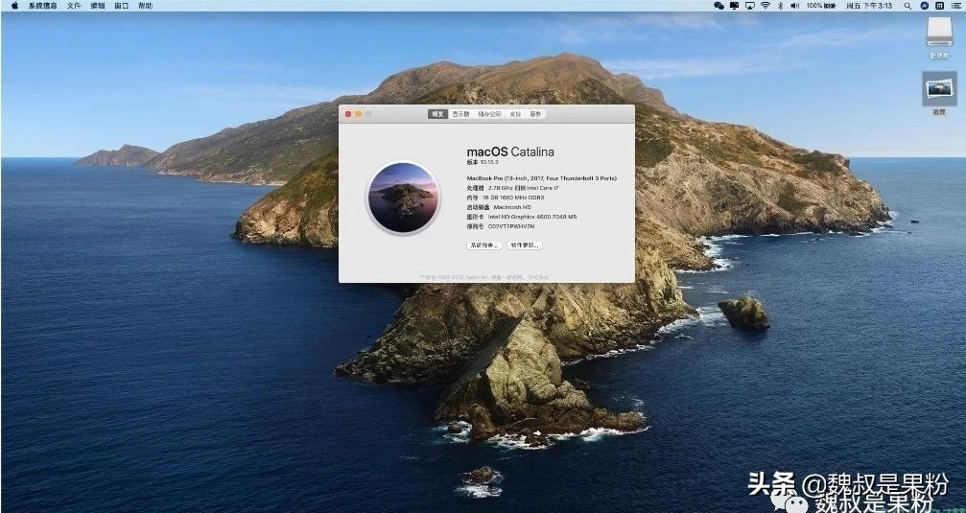Click the Intel Core i7 processor line
This screenshot has width=966, height=513.
(512, 188)
